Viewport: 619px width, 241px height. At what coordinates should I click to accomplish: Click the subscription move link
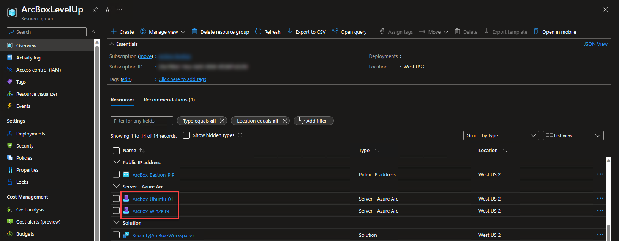point(145,56)
